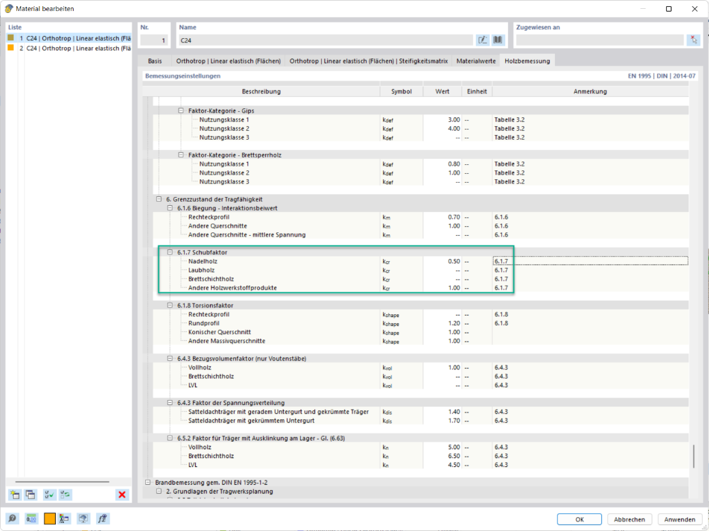The width and height of the screenshot is (709, 531).
Task: Click the copy material icon
Action: [x=30, y=494]
